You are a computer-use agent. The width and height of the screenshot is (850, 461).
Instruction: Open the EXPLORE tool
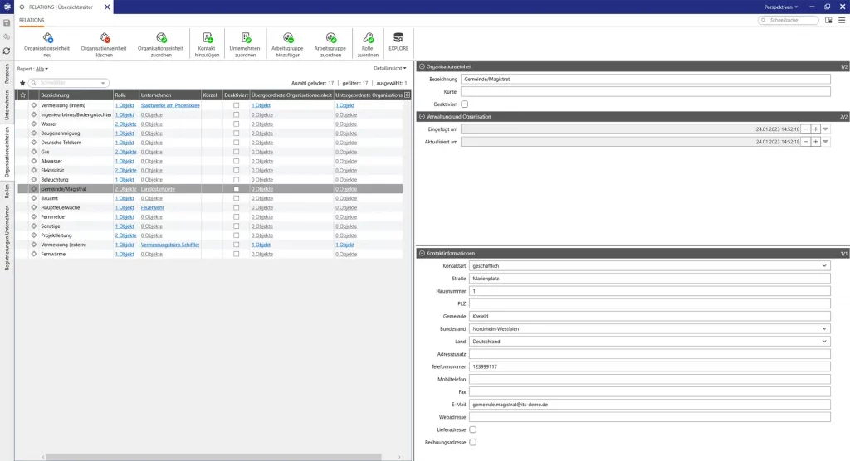(398, 38)
